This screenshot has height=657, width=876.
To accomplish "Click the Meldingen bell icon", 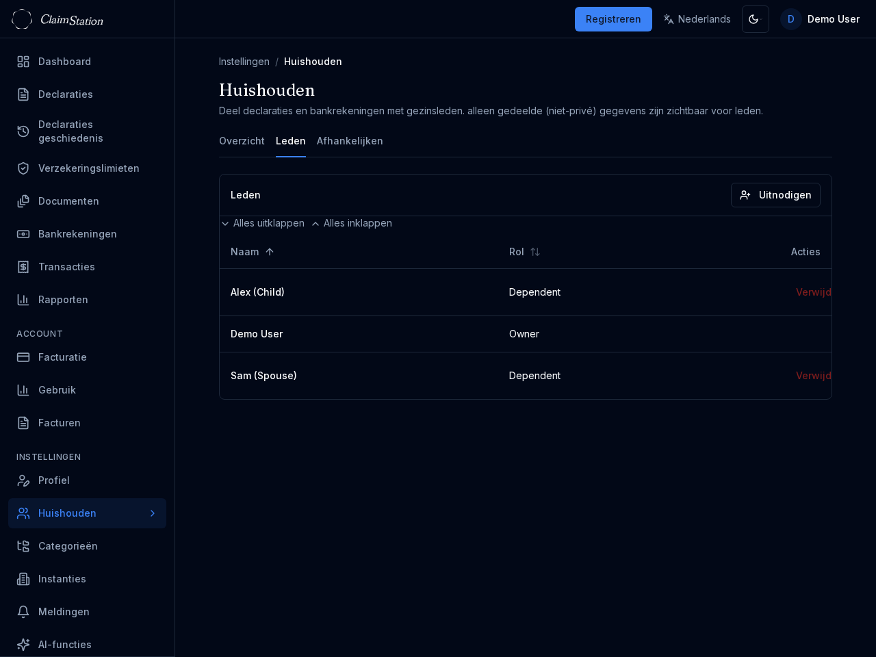I will [x=23, y=612].
